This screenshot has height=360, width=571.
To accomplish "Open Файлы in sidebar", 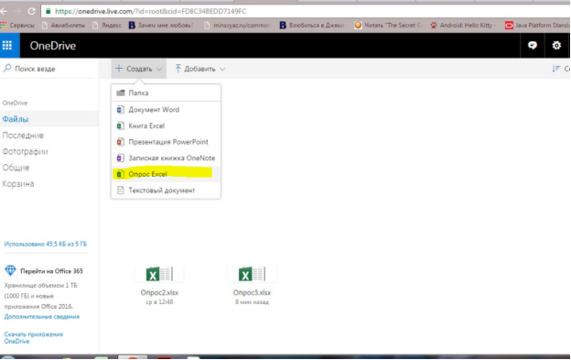I will (x=49, y=119).
